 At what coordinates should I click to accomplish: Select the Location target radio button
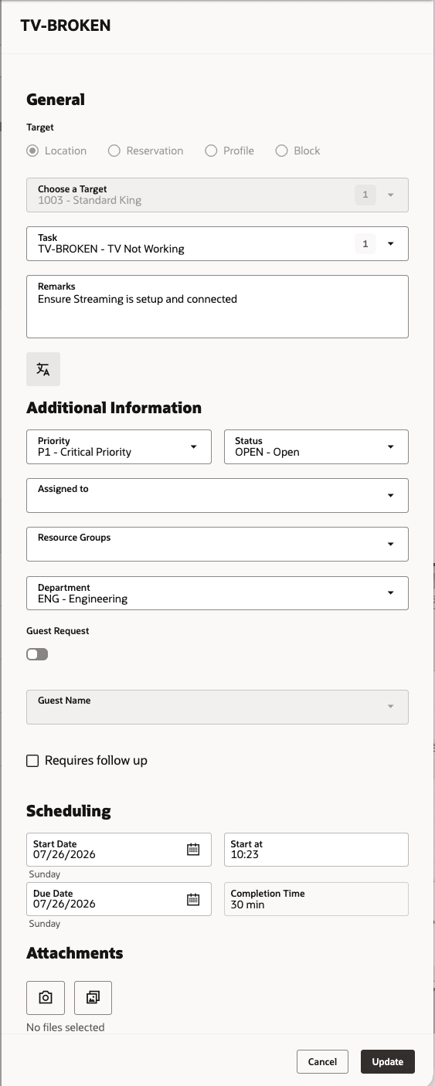[32, 151]
